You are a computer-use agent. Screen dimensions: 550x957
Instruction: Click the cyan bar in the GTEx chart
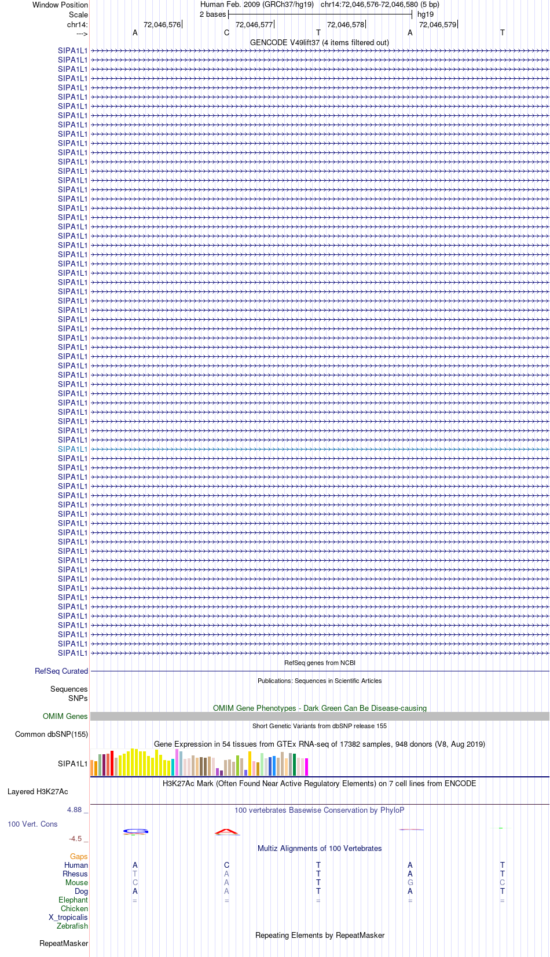click(x=173, y=768)
